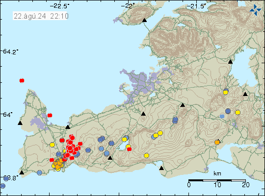The height and width of the screenshot is (196, 265).
Task: Click the red earthquake dot beside 64° label
Action: coord(50,115)
